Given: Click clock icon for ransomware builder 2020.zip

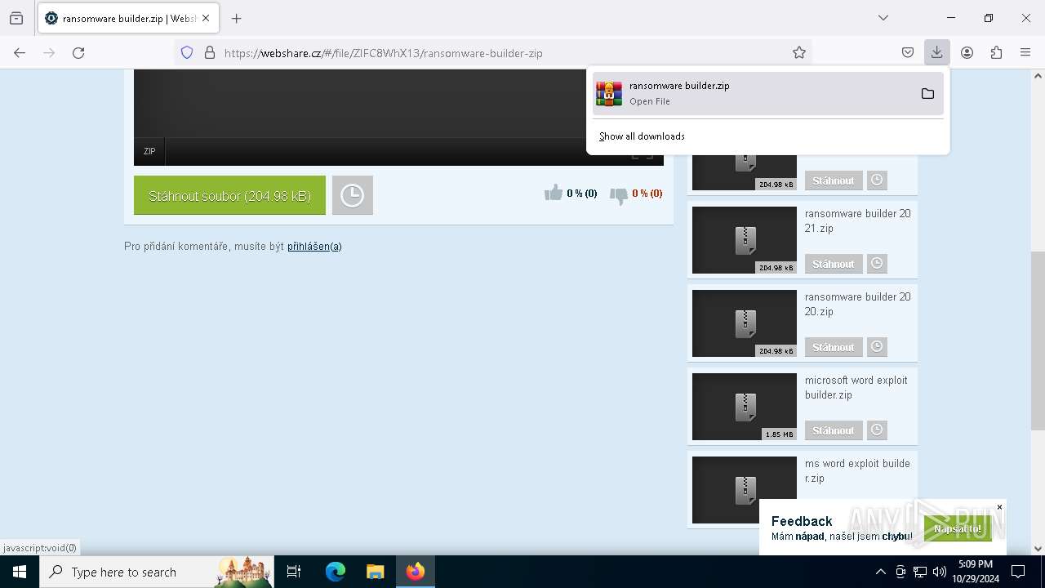Looking at the screenshot, I should (877, 347).
